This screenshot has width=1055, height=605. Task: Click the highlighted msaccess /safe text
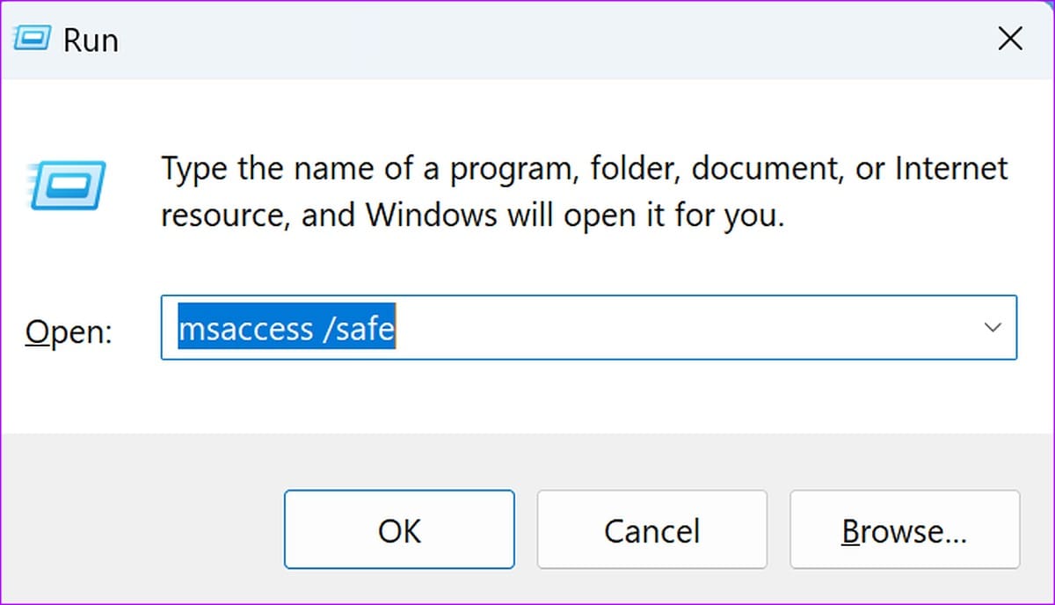coord(287,328)
